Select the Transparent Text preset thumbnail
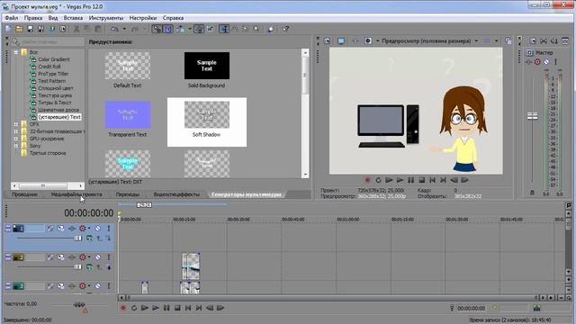The width and height of the screenshot is (576, 324). point(128,114)
